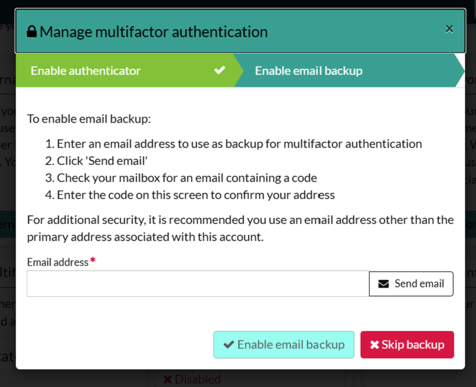
Task: Click the checkmark icon in Enable email backup
Action: click(229, 345)
